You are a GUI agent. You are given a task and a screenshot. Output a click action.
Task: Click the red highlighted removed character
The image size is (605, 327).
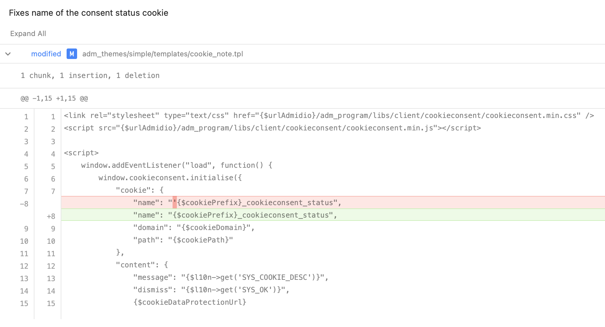click(x=175, y=202)
